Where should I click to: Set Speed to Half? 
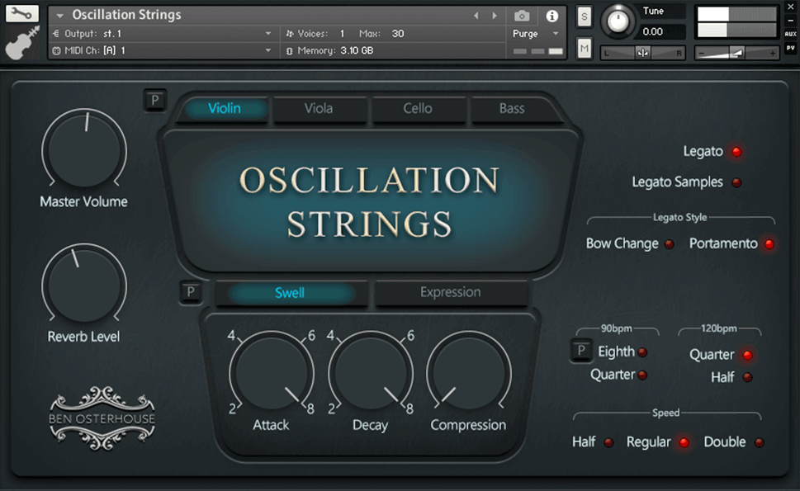tap(608, 442)
